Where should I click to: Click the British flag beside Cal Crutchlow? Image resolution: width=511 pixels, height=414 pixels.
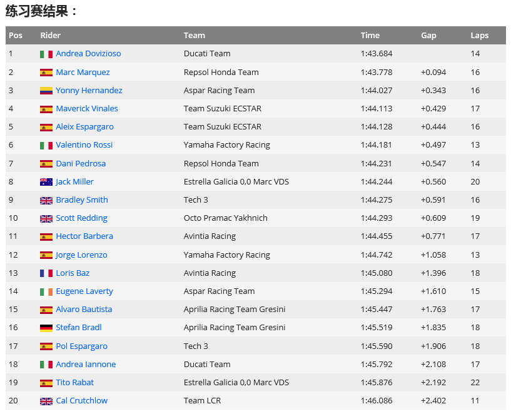point(46,401)
